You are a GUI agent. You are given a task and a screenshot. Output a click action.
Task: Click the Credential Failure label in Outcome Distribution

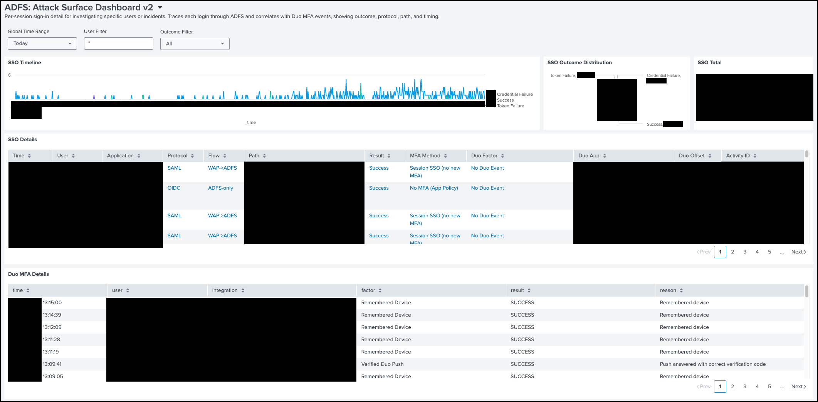[663, 75]
